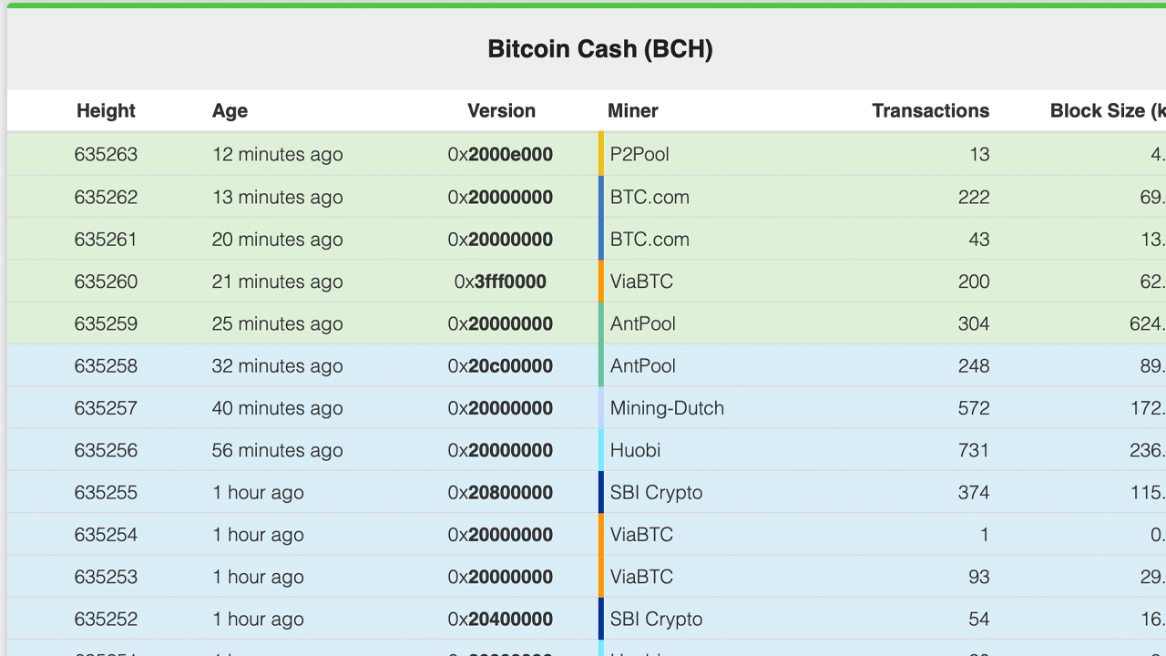The height and width of the screenshot is (656, 1166).
Task: Open block height 635262
Action: tap(106, 197)
